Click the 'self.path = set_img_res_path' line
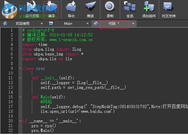The width and height of the screenshot is (188, 135). click(83, 87)
